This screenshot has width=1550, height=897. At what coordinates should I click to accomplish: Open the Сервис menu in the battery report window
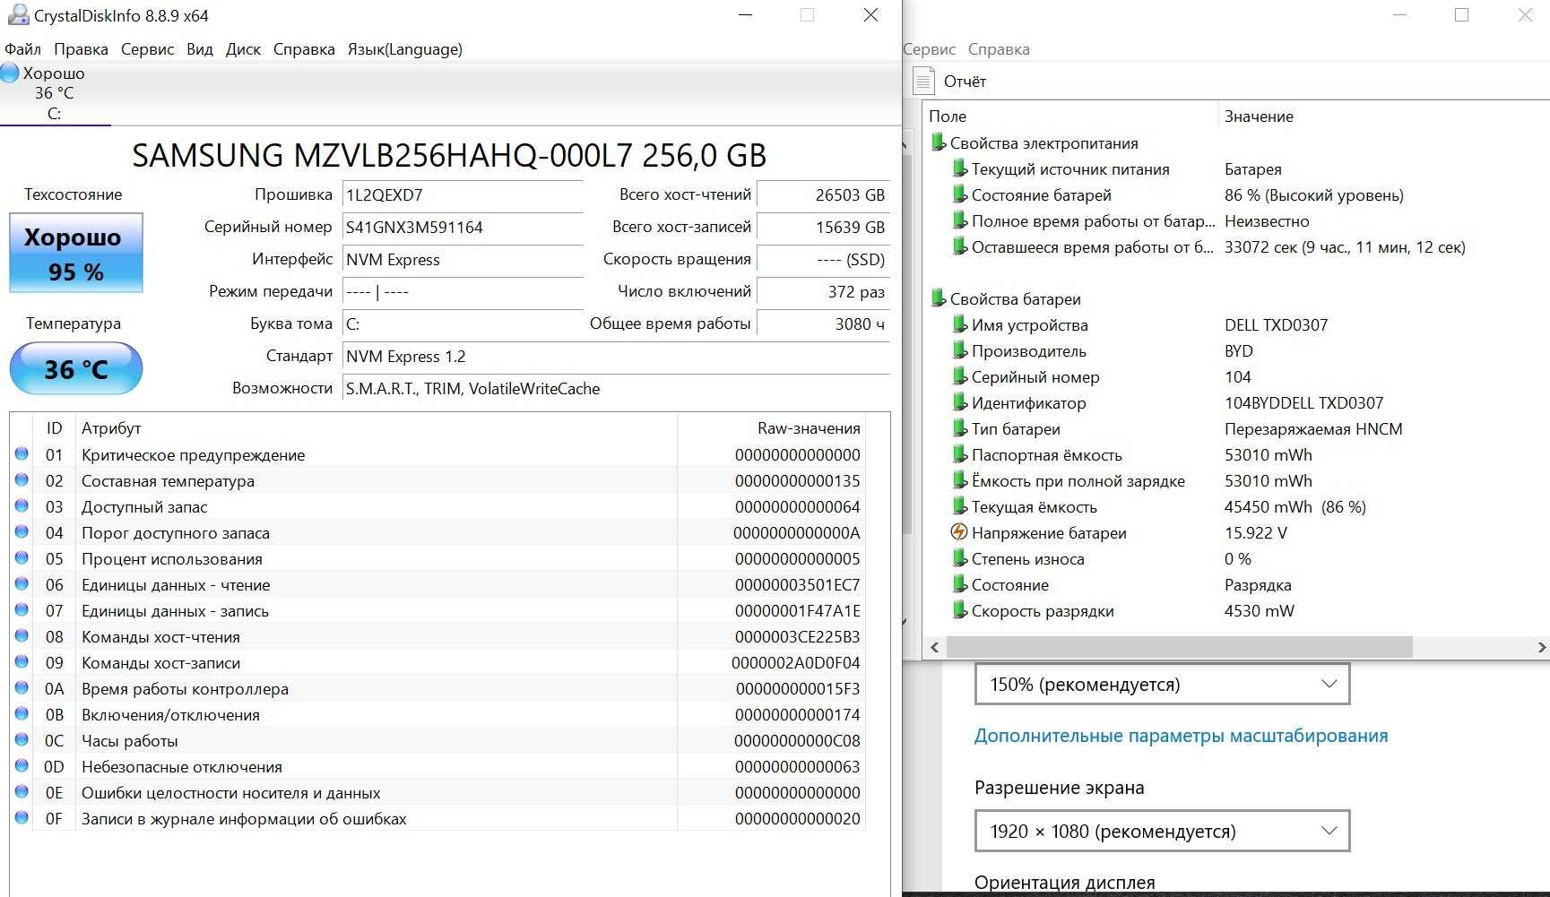[930, 49]
